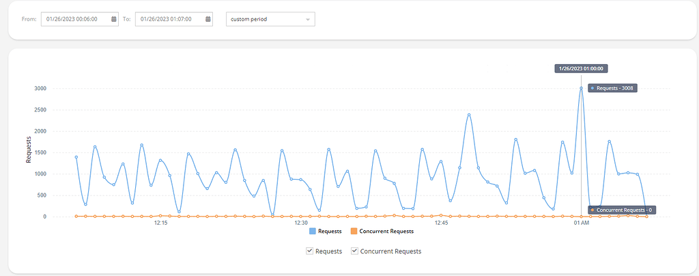
Task: Click the To date input field
Action: [174, 19]
